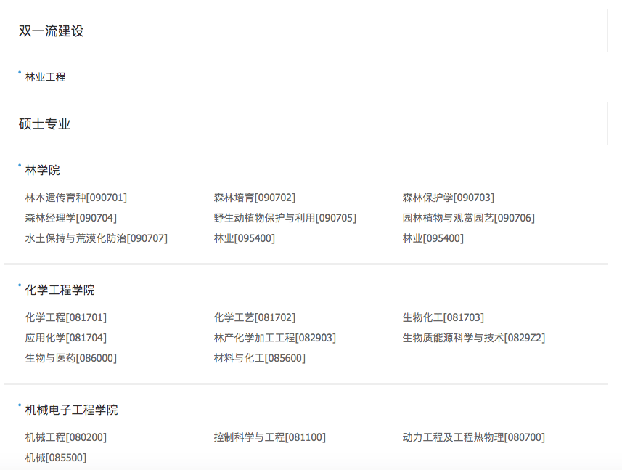Click the 生物化工[081703] major

click(x=443, y=317)
